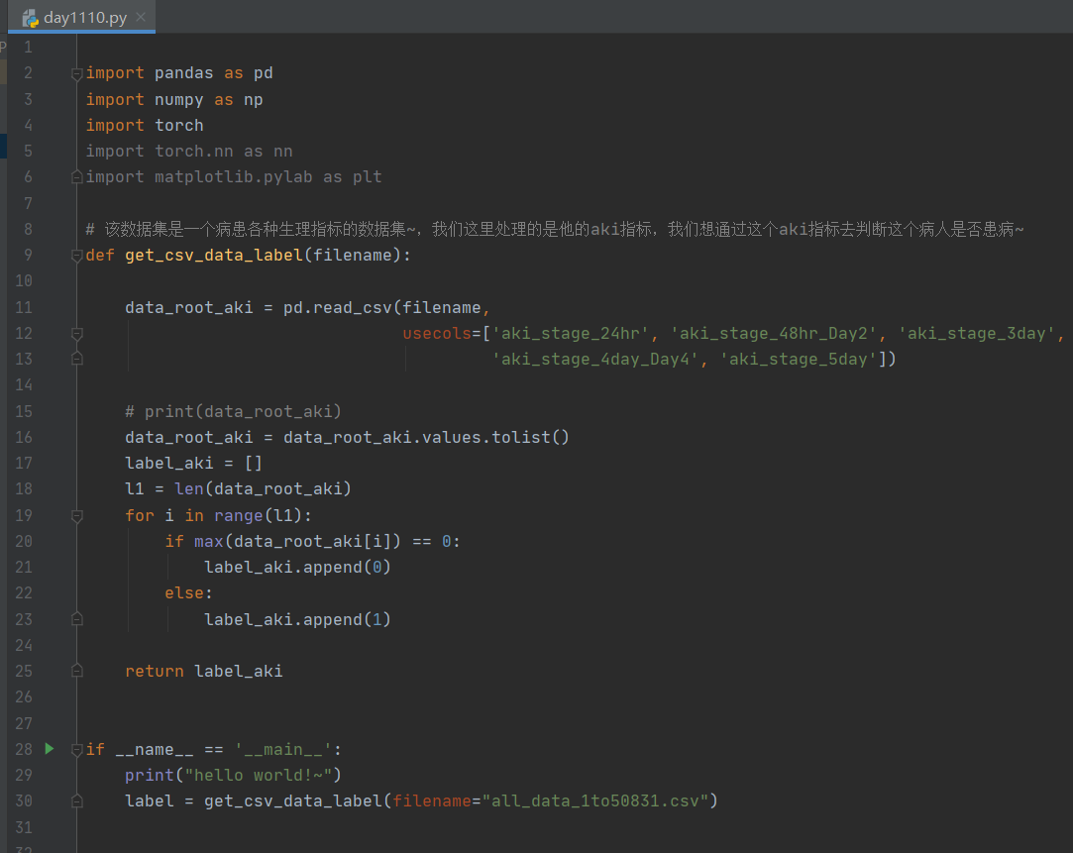Image resolution: width=1073 pixels, height=853 pixels.
Task: Click 'range' on the for loop line
Action: tap(238, 516)
